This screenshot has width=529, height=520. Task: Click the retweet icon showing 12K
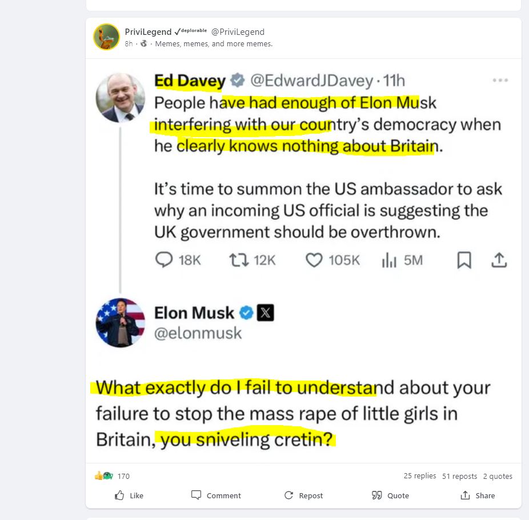pyautogui.click(x=237, y=261)
